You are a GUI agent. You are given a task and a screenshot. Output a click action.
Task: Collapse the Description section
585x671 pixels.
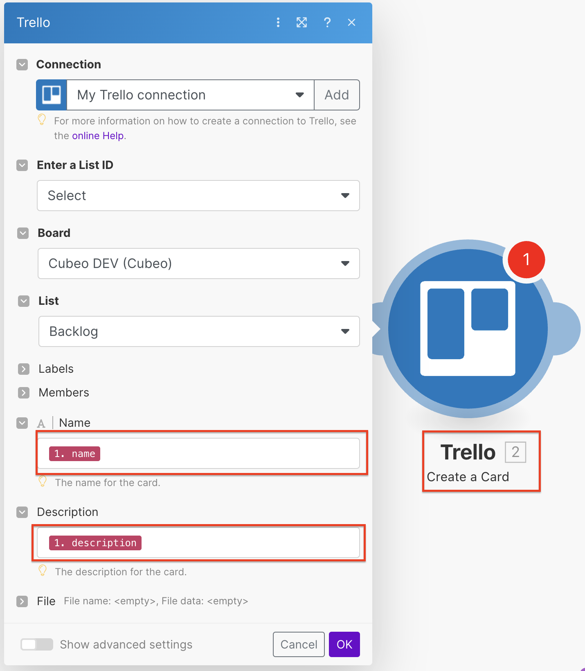pyautogui.click(x=22, y=512)
